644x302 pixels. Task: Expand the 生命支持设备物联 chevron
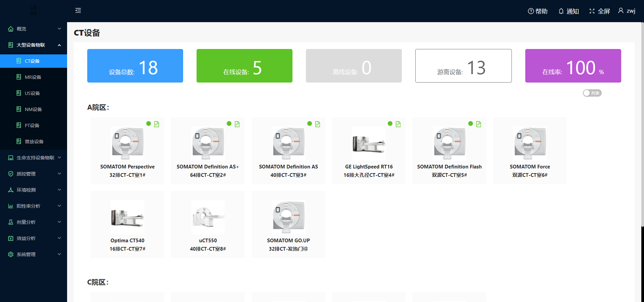(59, 158)
